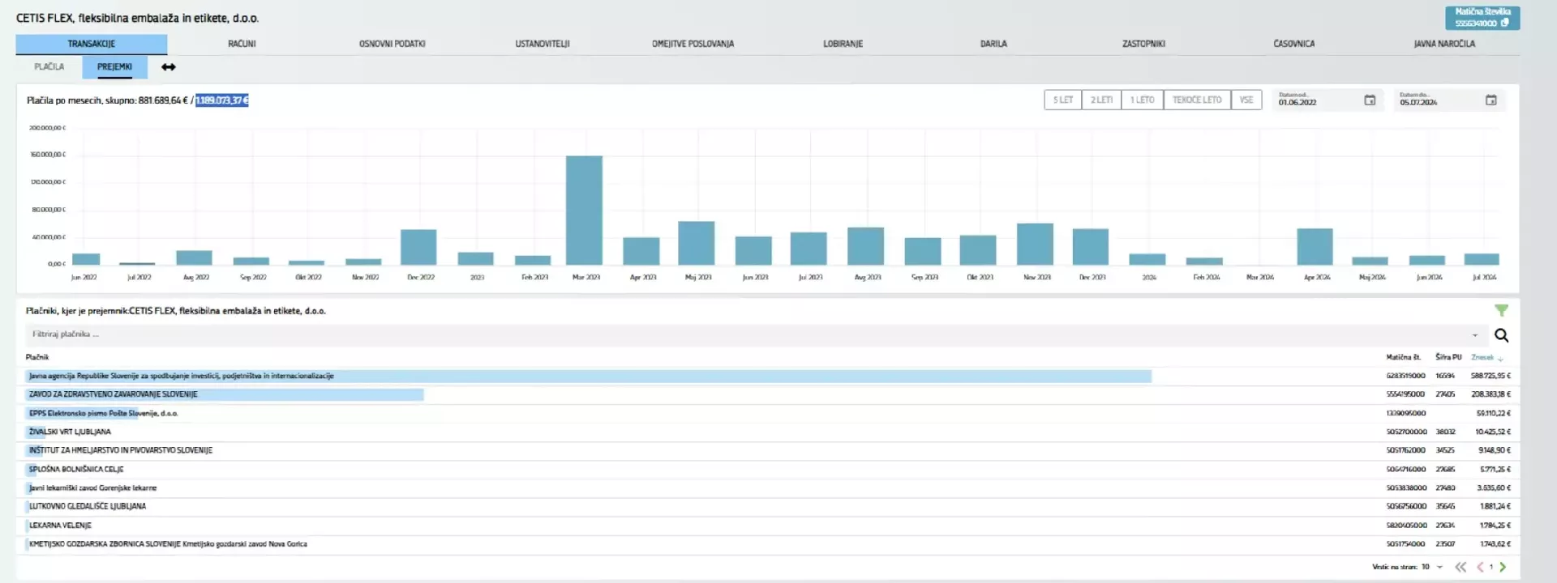Open the ZAVOD ZA ZDRAVSTVENO ZAVAROVANJE SLOVENIJE row
The width and height of the screenshot is (1557, 583).
pyautogui.click(x=114, y=394)
